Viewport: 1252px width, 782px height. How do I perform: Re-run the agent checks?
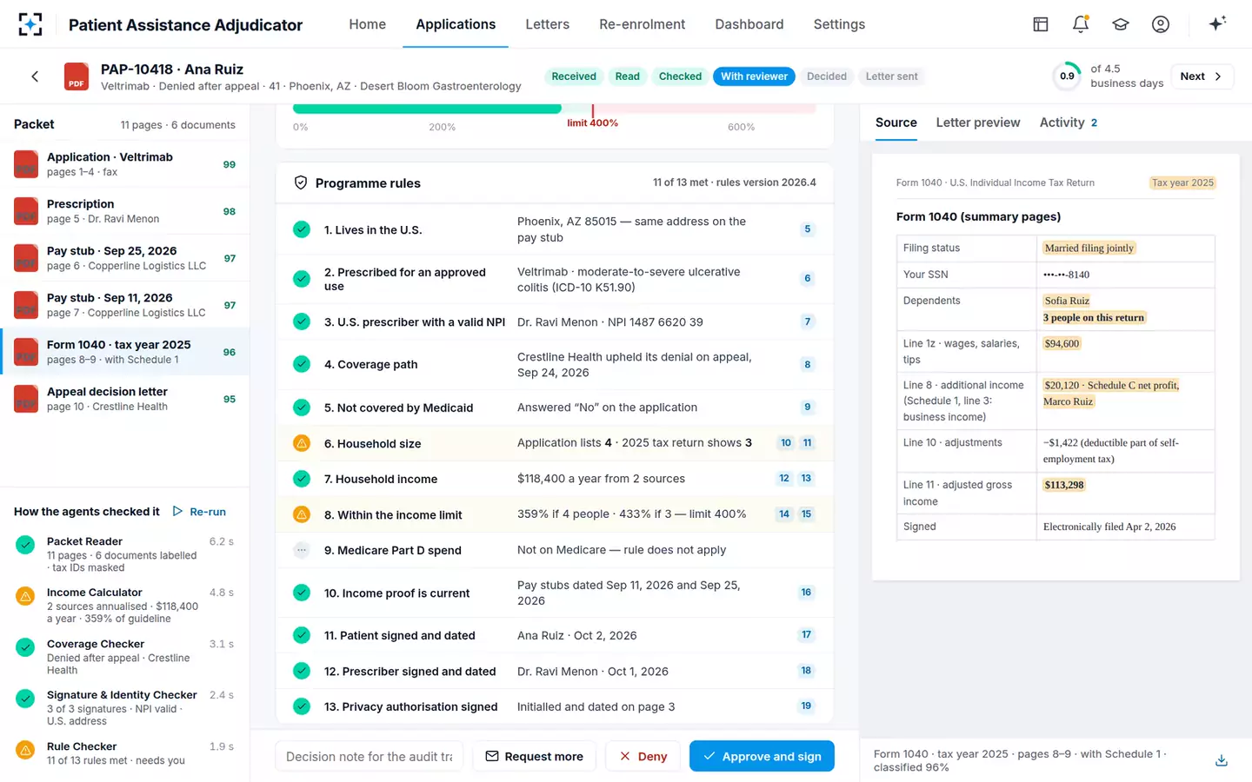200,512
